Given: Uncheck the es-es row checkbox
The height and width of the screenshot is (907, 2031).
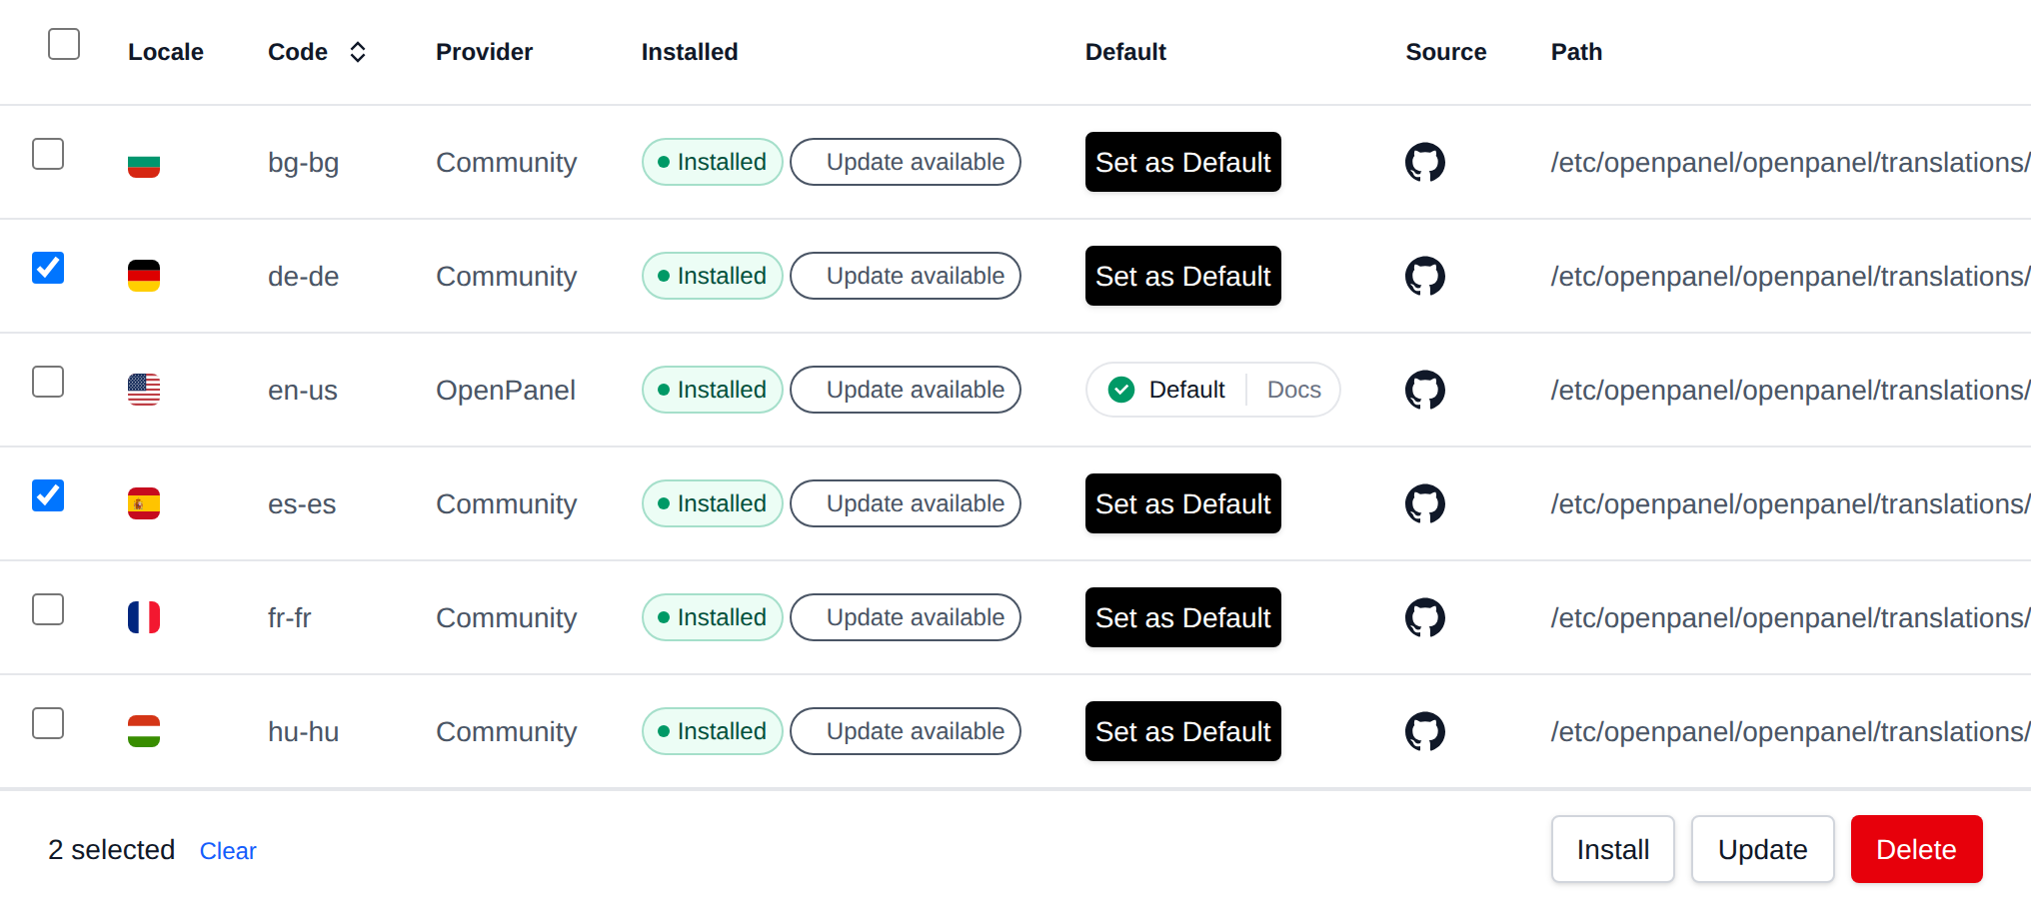Looking at the screenshot, I should coord(48,495).
